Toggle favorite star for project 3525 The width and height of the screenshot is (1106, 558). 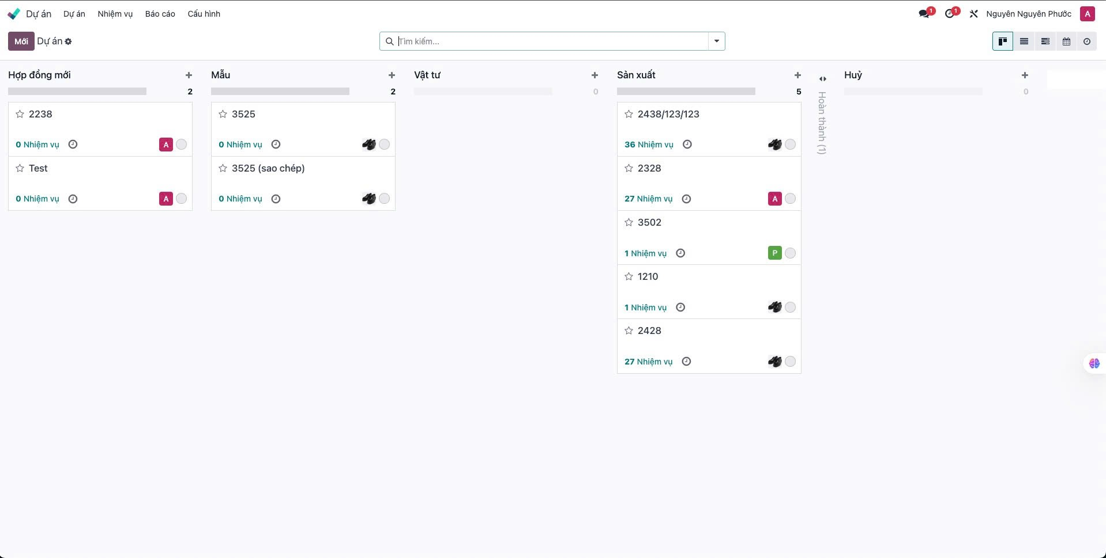click(x=223, y=114)
